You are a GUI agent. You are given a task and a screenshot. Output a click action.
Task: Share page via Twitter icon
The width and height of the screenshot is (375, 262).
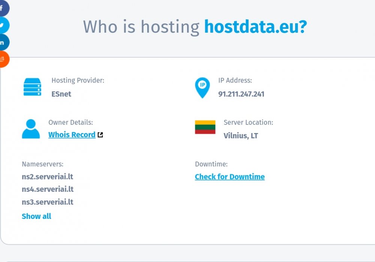click(x=3, y=25)
